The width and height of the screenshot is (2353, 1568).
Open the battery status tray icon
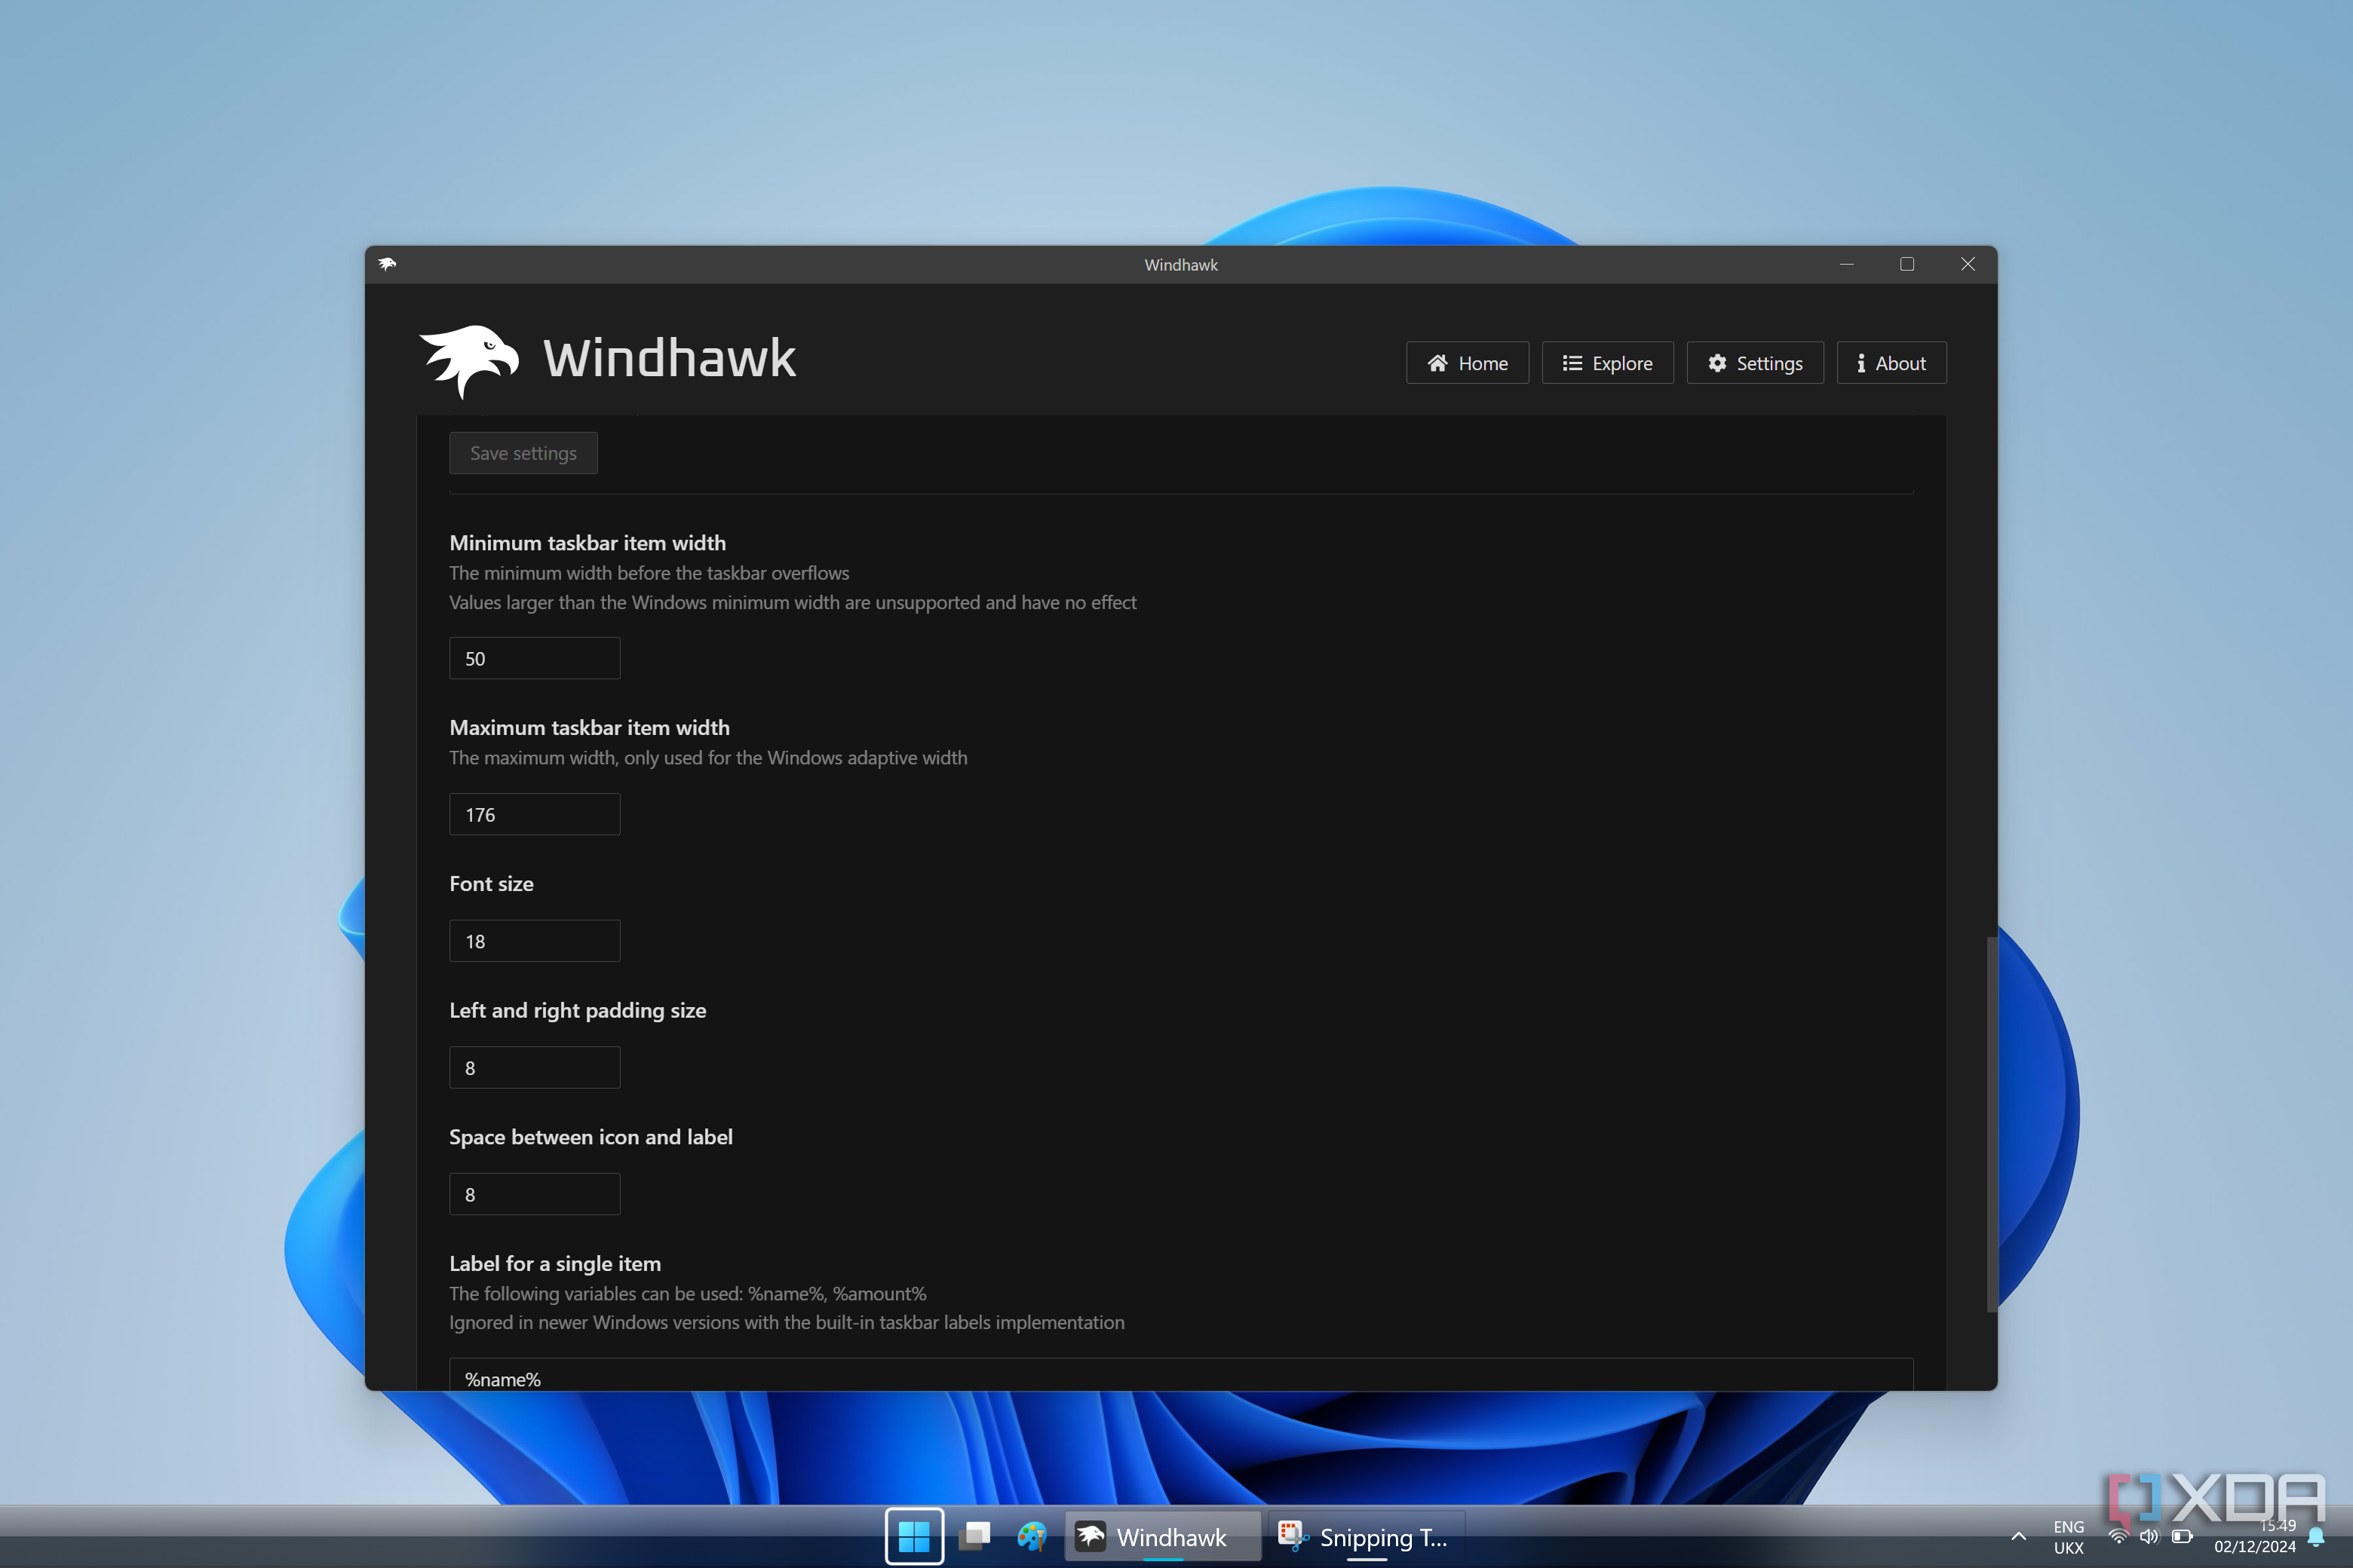(2182, 1536)
